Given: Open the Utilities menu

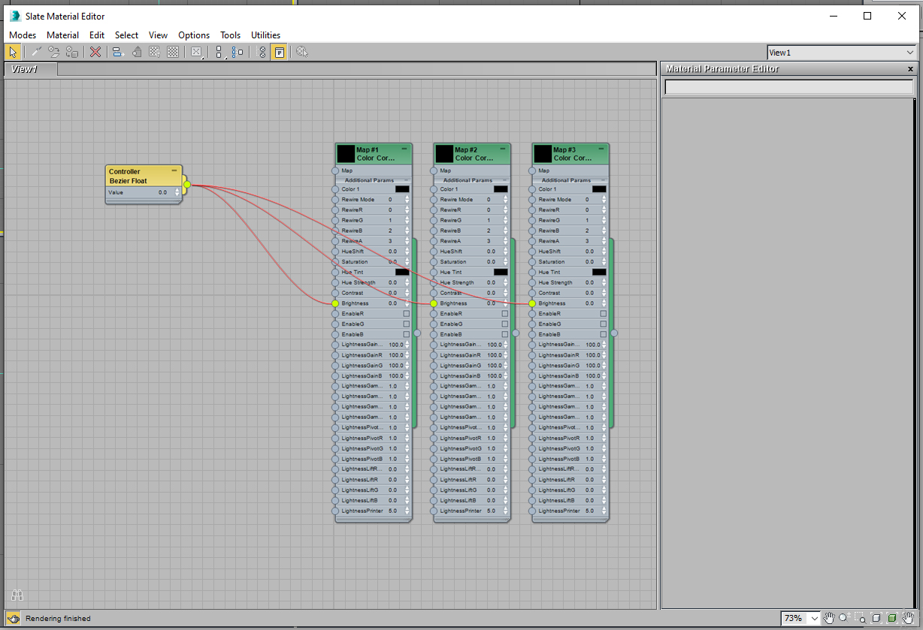Looking at the screenshot, I should [265, 35].
